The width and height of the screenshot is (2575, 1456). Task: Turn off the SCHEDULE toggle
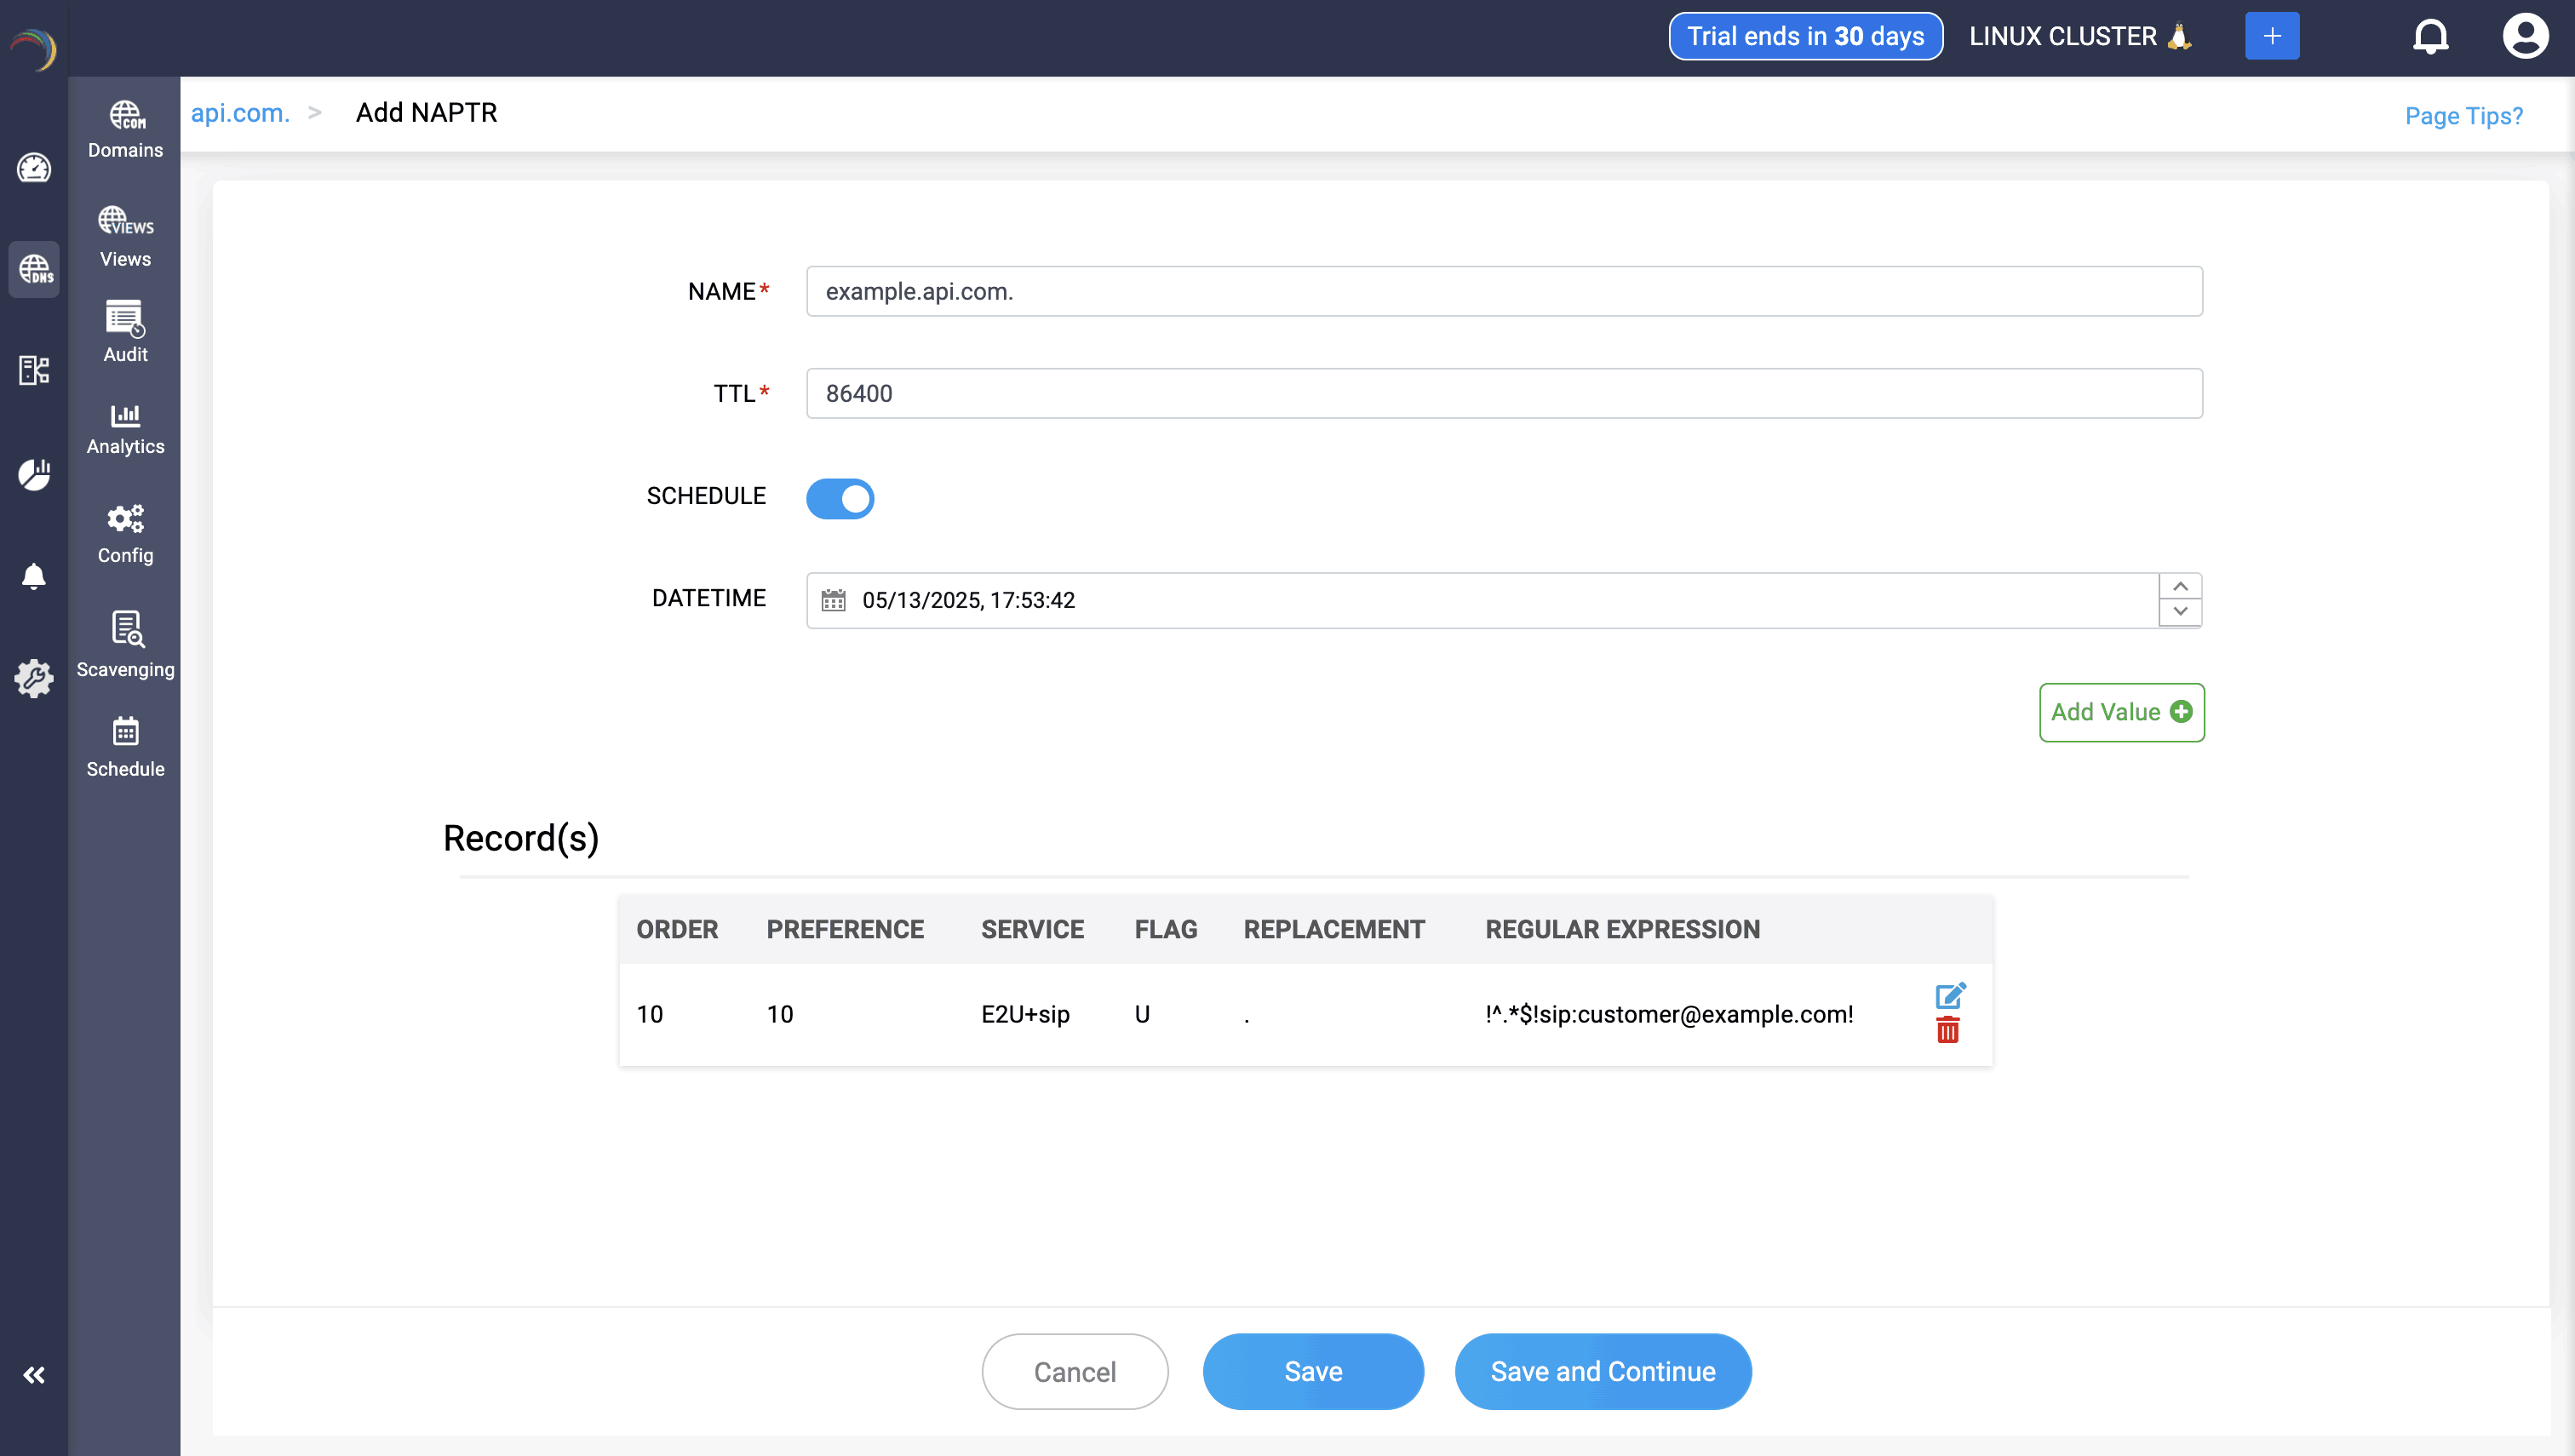pyautogui.click(x=840, y=498)
